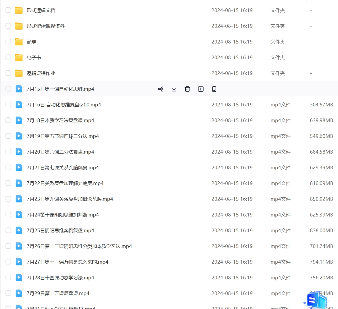Image resolution: width=338 pixels, height=309 pixels.
Task: Open the 形式逻辑文档 folder name
Action: coord(41,10)
